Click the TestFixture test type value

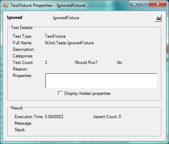pos(55,36)
